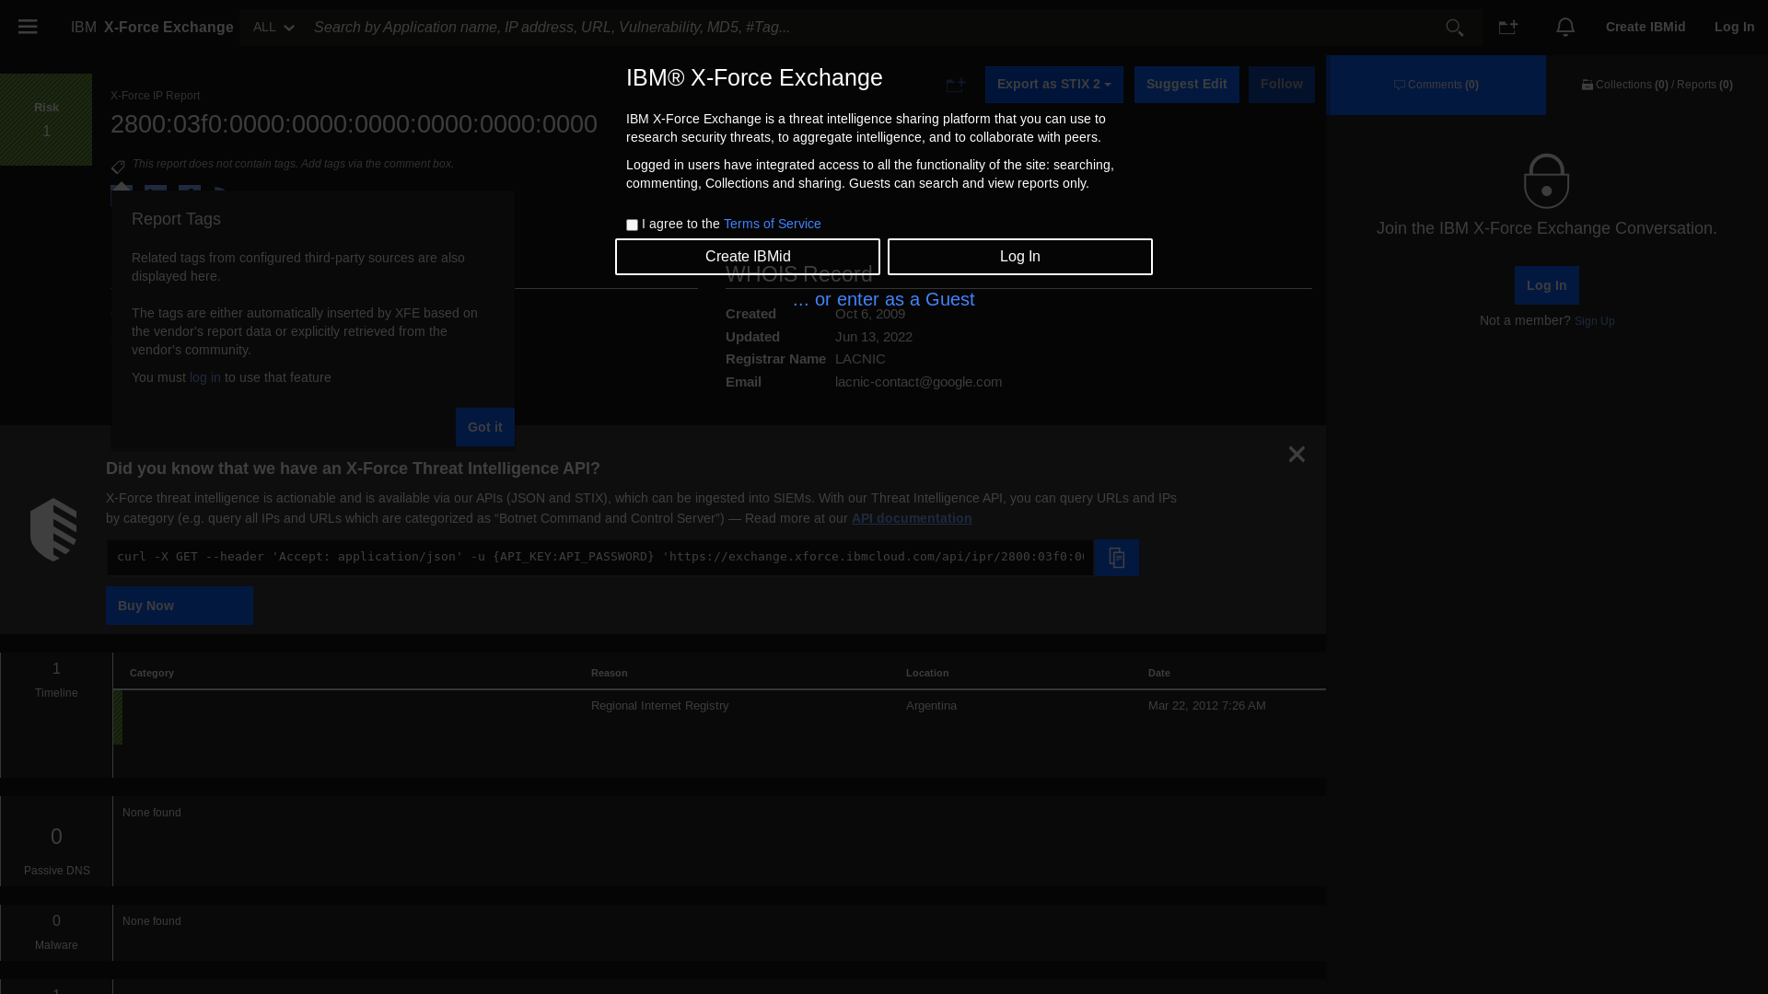Screen dimensions: 1768x994
Task: Open the notifications bell
Action: pyautogui.click(x=1565, y=27)
